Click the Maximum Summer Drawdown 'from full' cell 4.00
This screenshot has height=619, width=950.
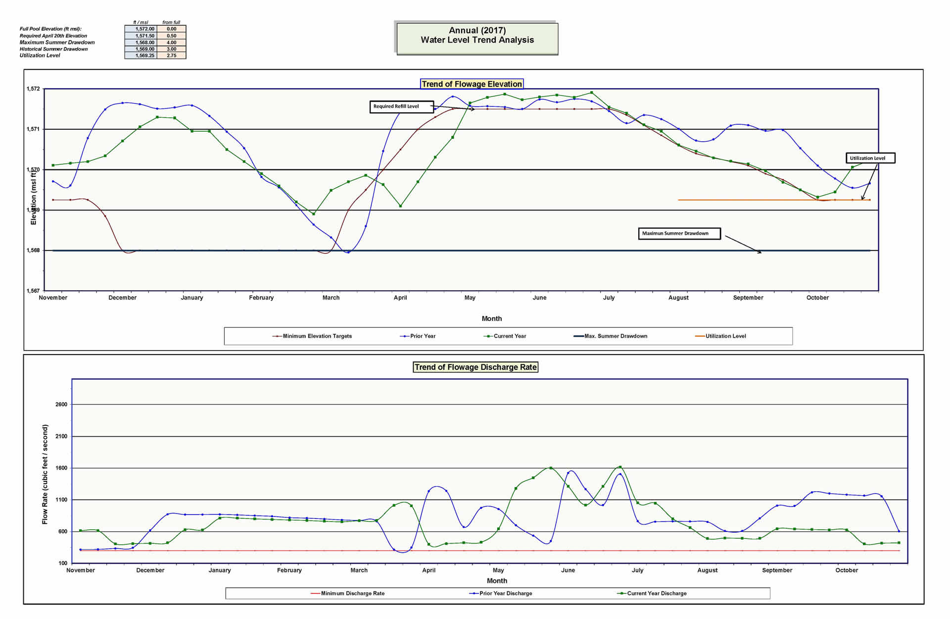(171, 42)
